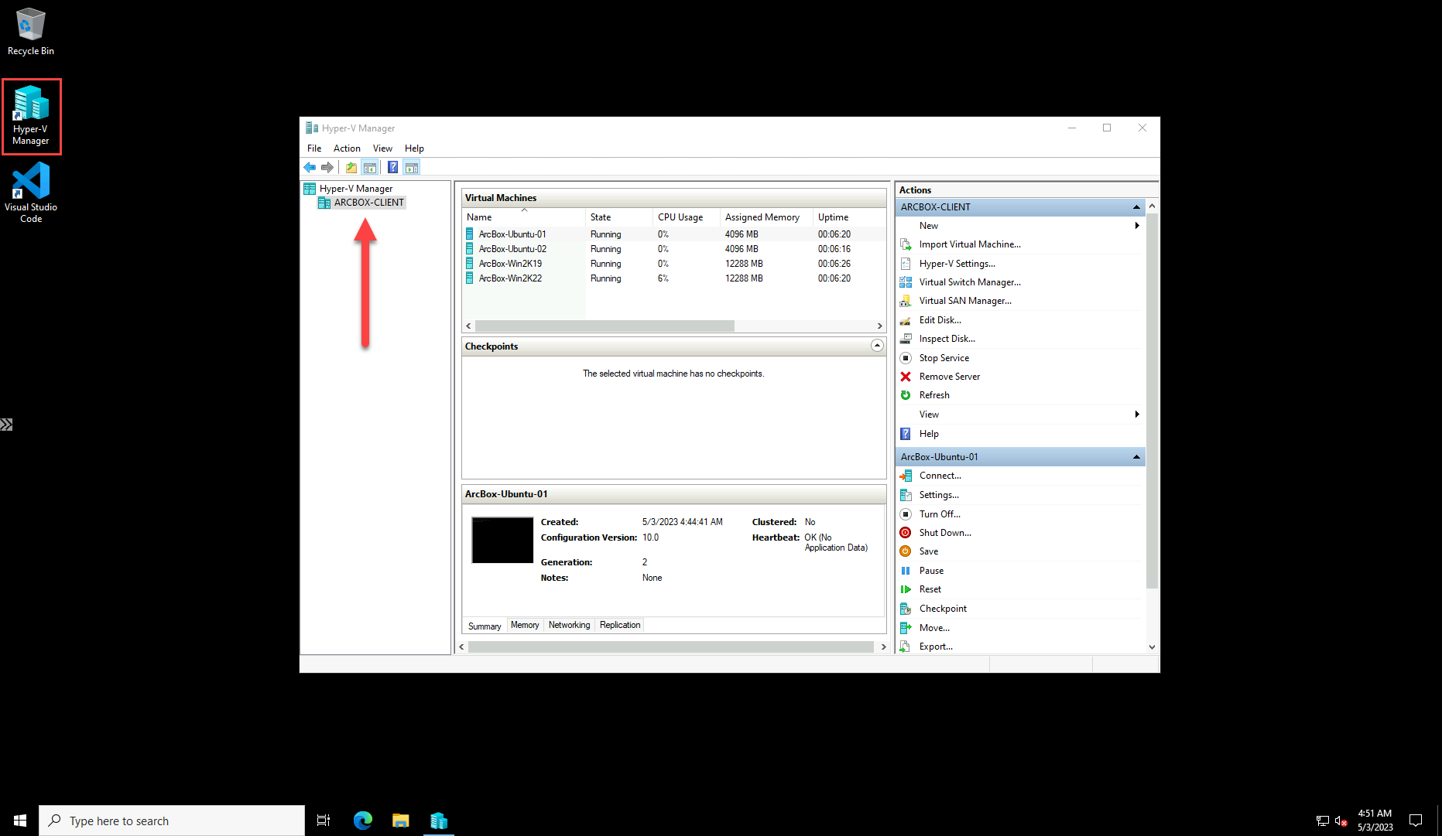Open the View menu
Screen dimensions: 1442x836
(x=382, y=148)
